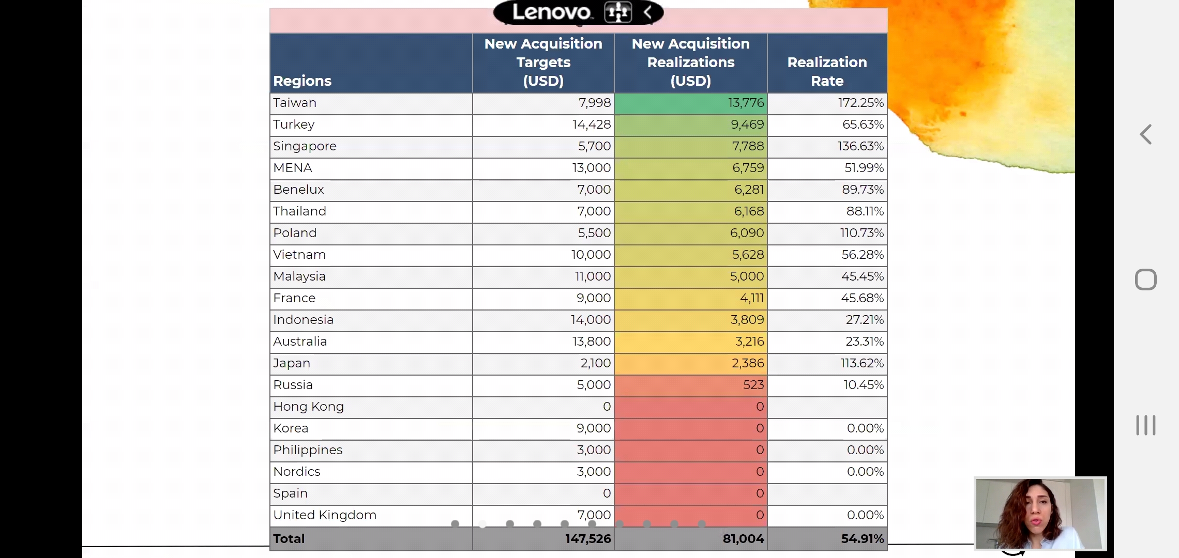Tap the participants icon in Lenovo pill

(x=618, y=12)
